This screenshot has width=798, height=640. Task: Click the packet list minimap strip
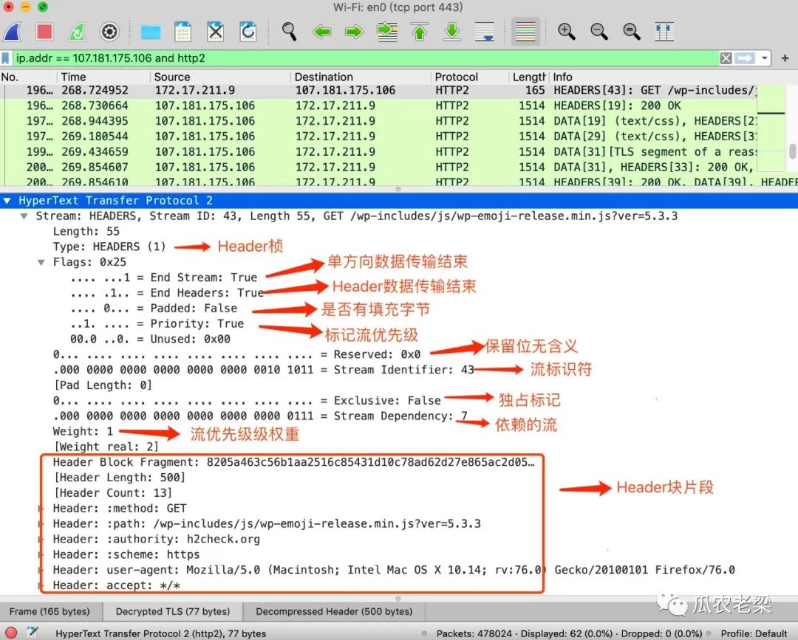click(x=771, y=128)
